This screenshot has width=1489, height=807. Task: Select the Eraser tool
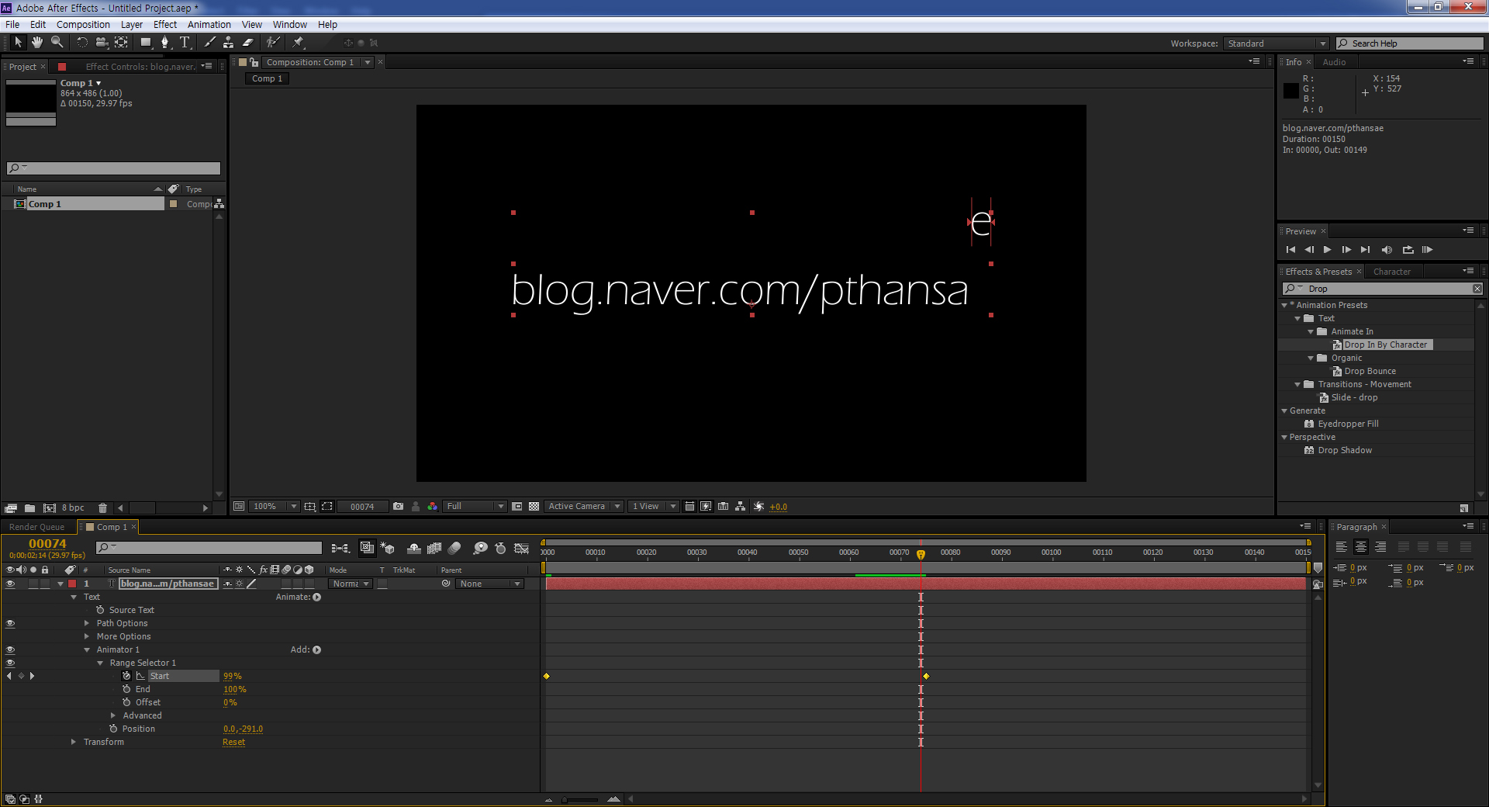(x=247, y=43)
